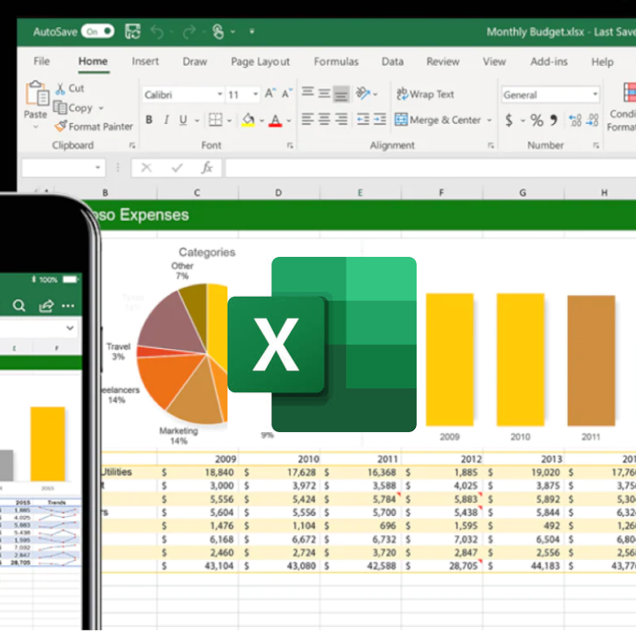636x636 pixels.
Task: Click the Orientation text angle icon
Action: point(363,93)
